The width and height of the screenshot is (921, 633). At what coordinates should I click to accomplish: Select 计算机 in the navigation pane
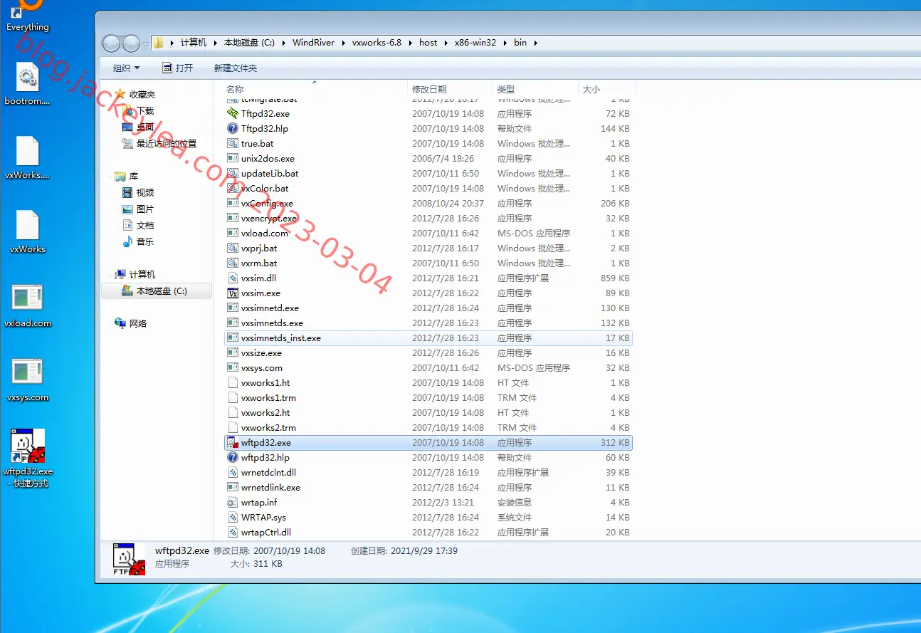point(142,275)
